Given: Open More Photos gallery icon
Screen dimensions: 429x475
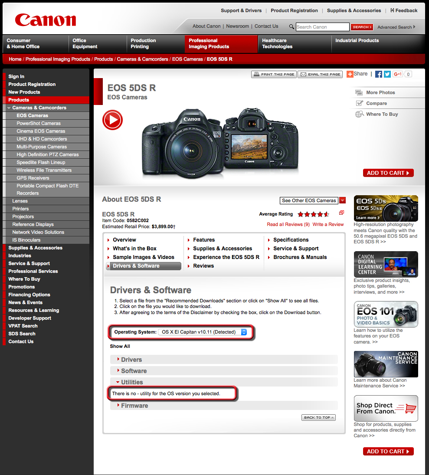Looking at the screenshot, I should pos(359,92).
